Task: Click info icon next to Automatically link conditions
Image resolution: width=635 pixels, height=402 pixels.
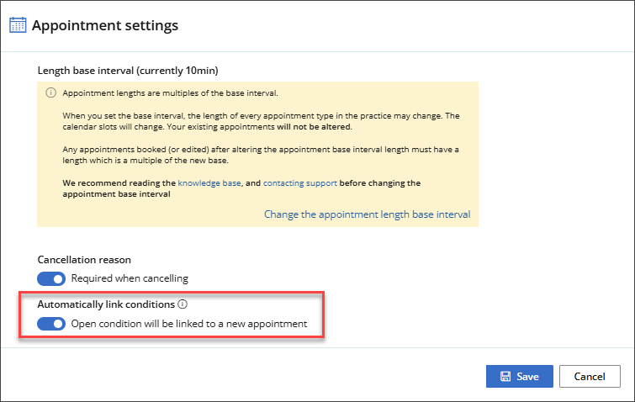Action: click(183, 304)
